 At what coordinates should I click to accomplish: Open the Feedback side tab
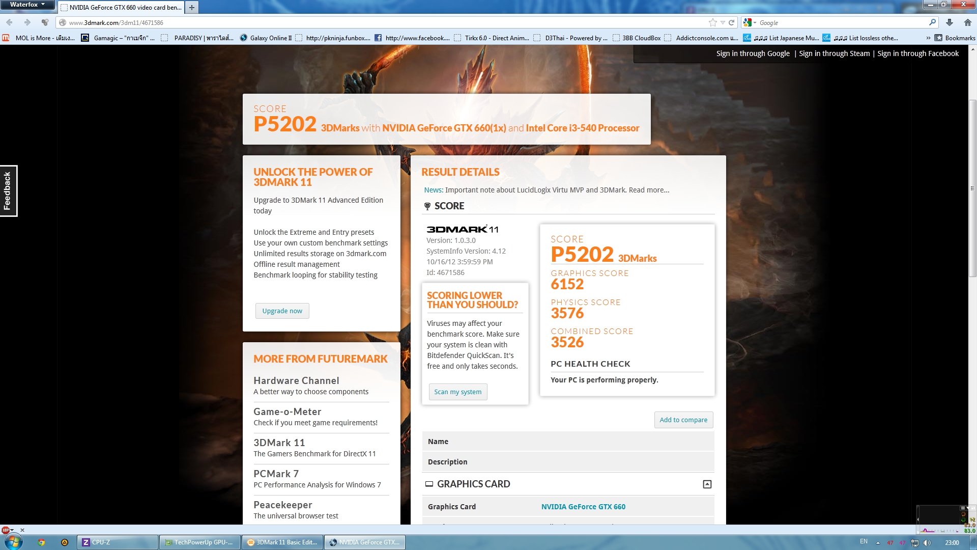(8, 191)
